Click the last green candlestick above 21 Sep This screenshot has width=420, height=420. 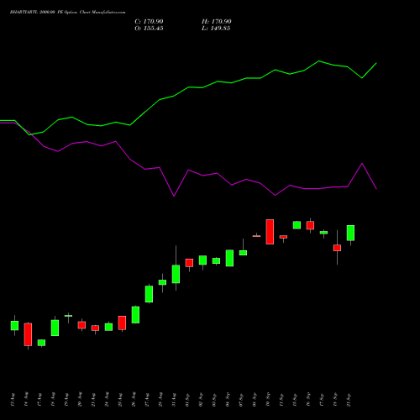(x=350, y=233)
